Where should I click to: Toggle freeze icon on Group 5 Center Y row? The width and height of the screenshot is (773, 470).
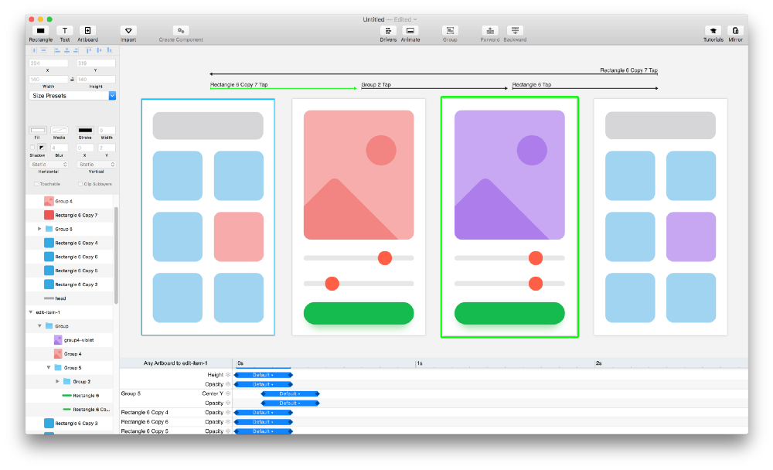click(228, 393)
